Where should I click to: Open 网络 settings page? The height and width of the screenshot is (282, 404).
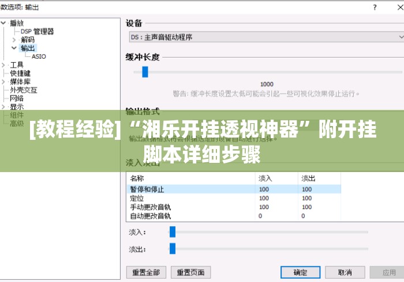click(17, 98)
